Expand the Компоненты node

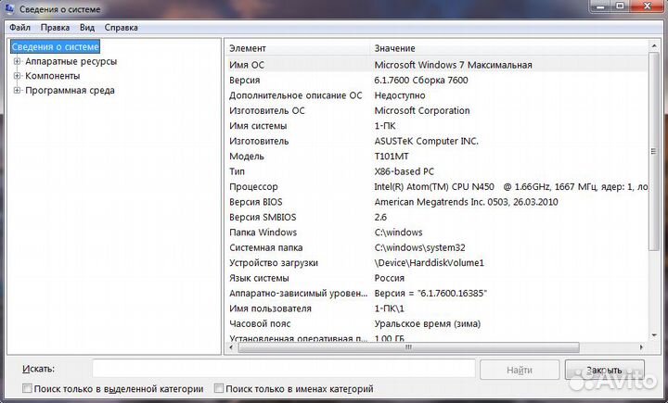(x=17, y=76)
